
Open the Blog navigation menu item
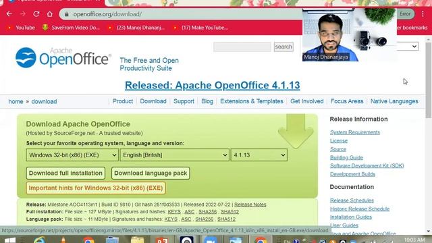coord(207,101)
